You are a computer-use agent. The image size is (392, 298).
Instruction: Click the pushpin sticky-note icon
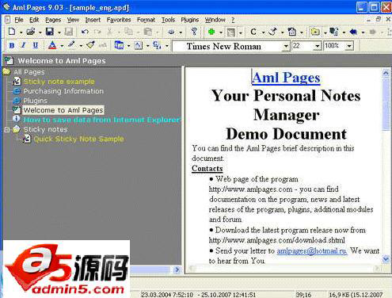click(x=272, y=32)
